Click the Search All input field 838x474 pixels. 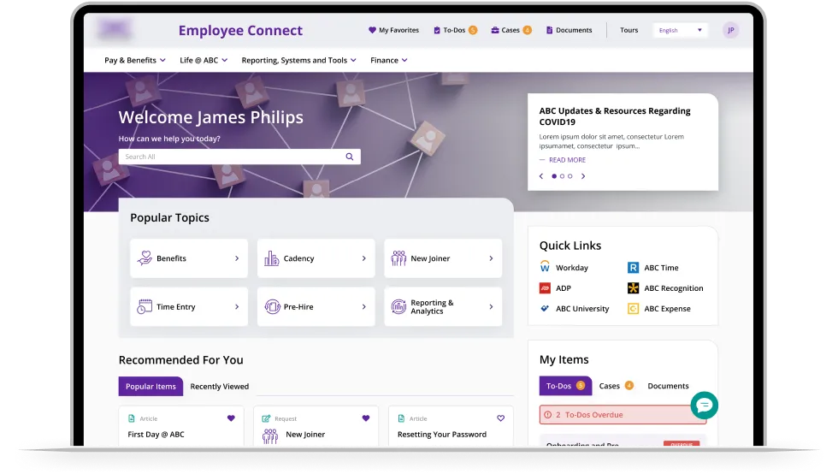coord(239,157)
